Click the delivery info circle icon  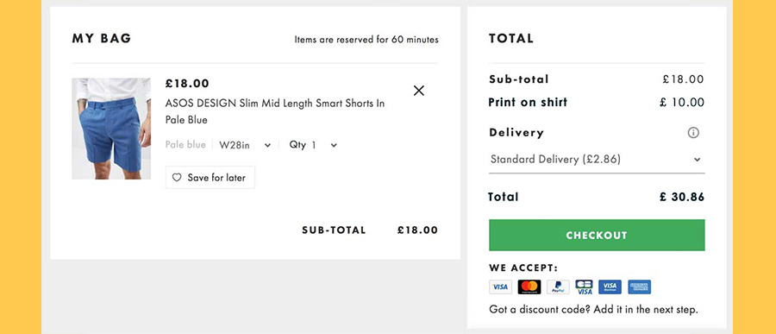click(x=693, y=133)
